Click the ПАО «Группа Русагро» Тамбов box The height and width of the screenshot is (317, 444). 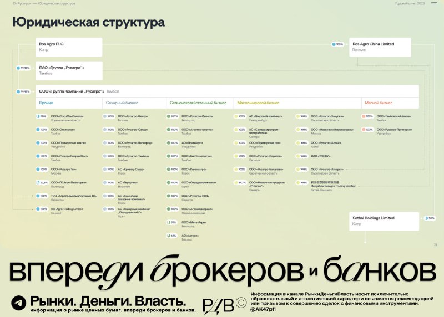pyautogui.click(x=69, y=71)
